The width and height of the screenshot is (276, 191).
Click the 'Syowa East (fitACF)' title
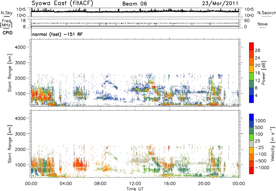[x=62, y=3]
